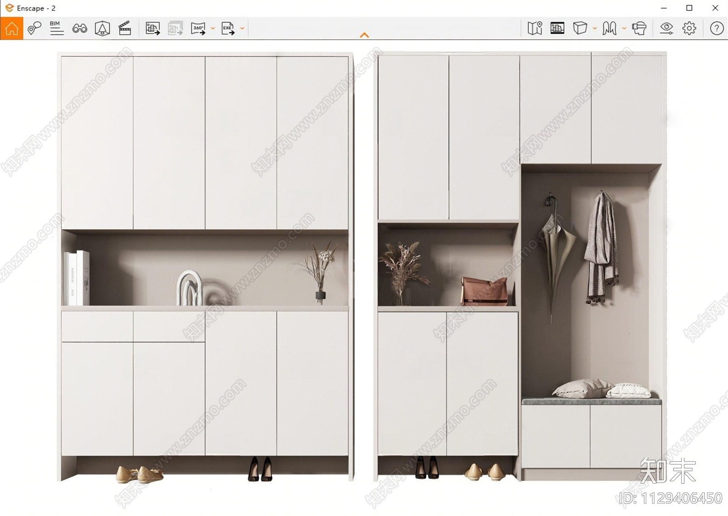The image size is (728, 516).
Task: Close the Enscape window
Action: (x=715, y=8)
